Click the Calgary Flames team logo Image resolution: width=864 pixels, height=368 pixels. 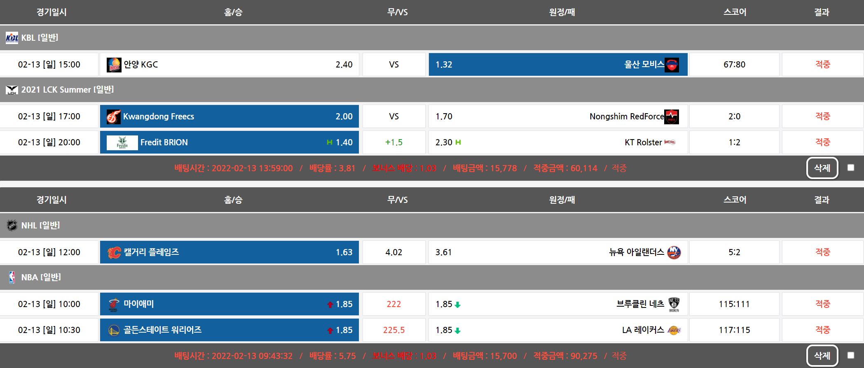click(x=114, y=252)
